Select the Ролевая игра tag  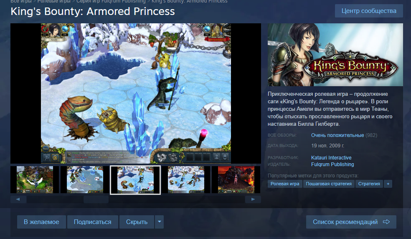pyautogui.click(x=285, y=184)
